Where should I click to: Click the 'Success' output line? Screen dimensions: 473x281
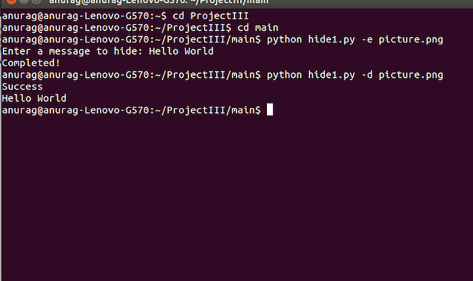[22, 86]
